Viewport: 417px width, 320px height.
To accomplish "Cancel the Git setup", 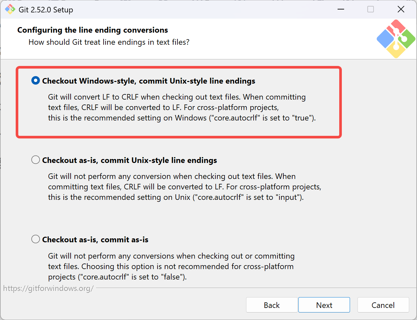I will (383, 305).
